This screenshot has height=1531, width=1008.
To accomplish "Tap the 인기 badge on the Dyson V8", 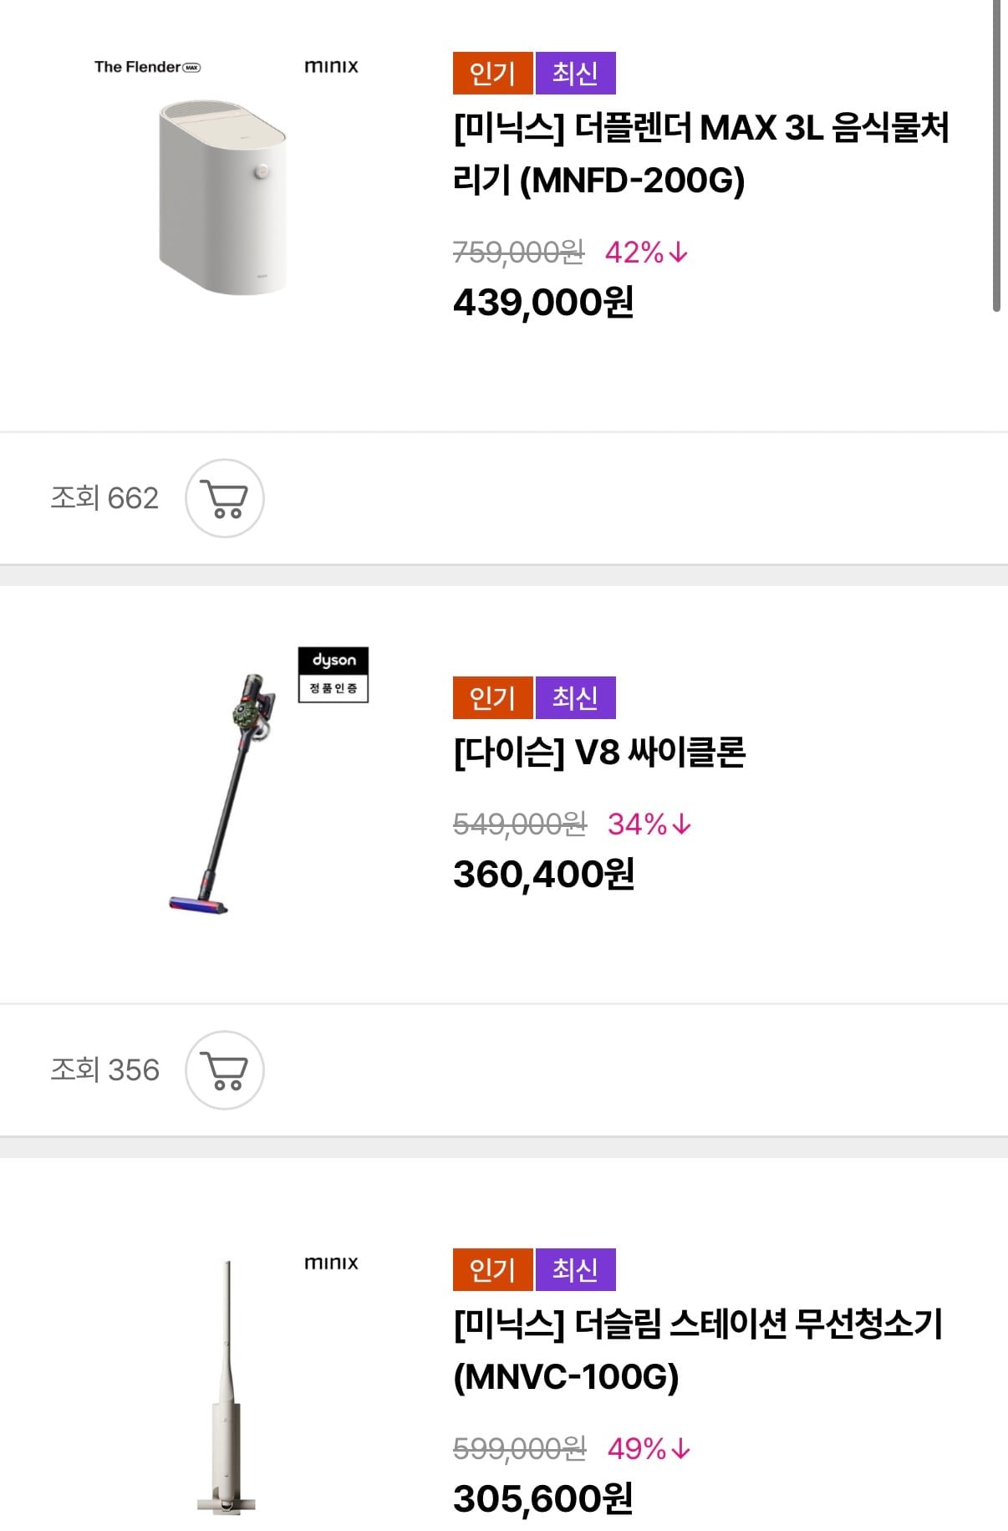I will coord(492,697).
